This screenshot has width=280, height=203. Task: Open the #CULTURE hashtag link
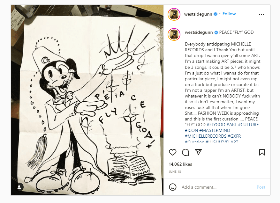point(248,125)
